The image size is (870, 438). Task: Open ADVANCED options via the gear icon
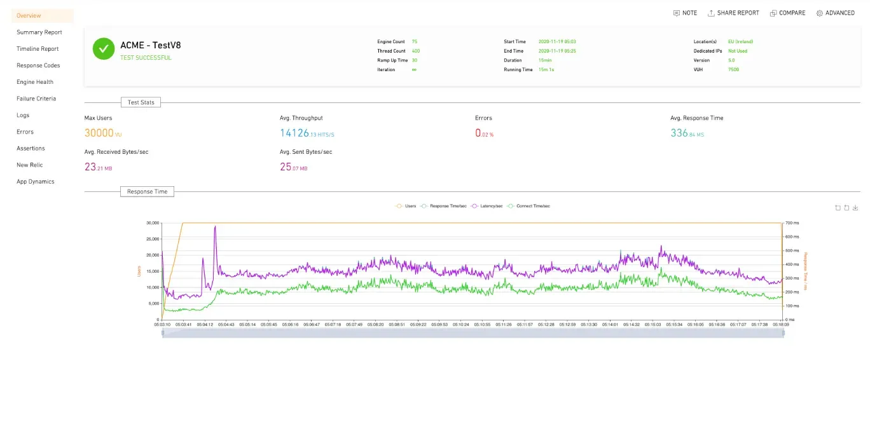click(820, 13)
